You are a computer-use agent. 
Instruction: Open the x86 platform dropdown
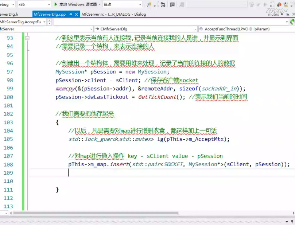[x=34, y=4]
